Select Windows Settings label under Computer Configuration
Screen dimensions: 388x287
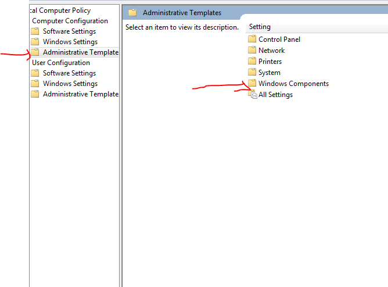[70, 42]
